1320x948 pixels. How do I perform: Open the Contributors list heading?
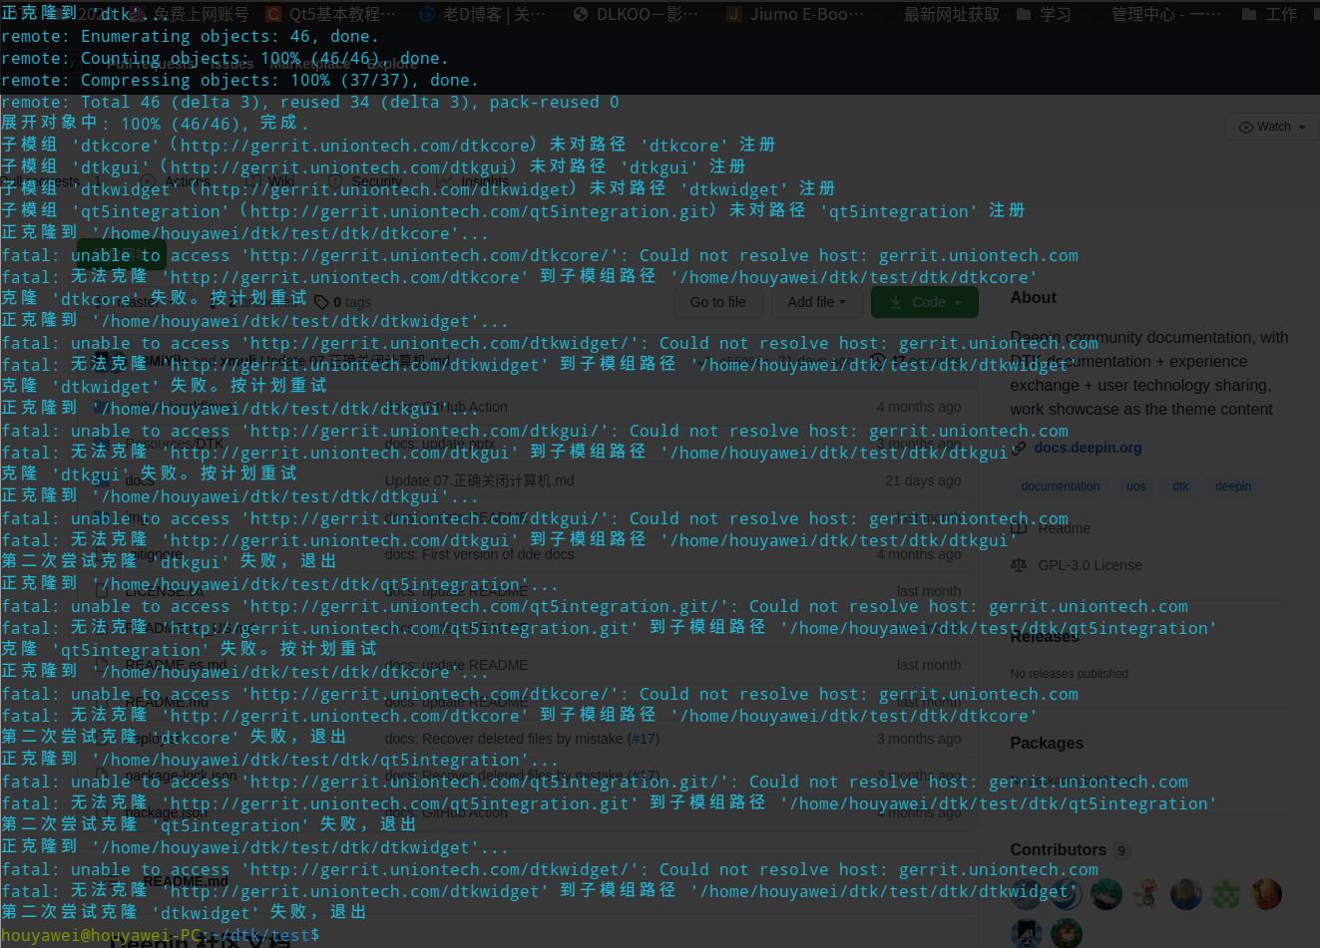(x=1069, y=849)
